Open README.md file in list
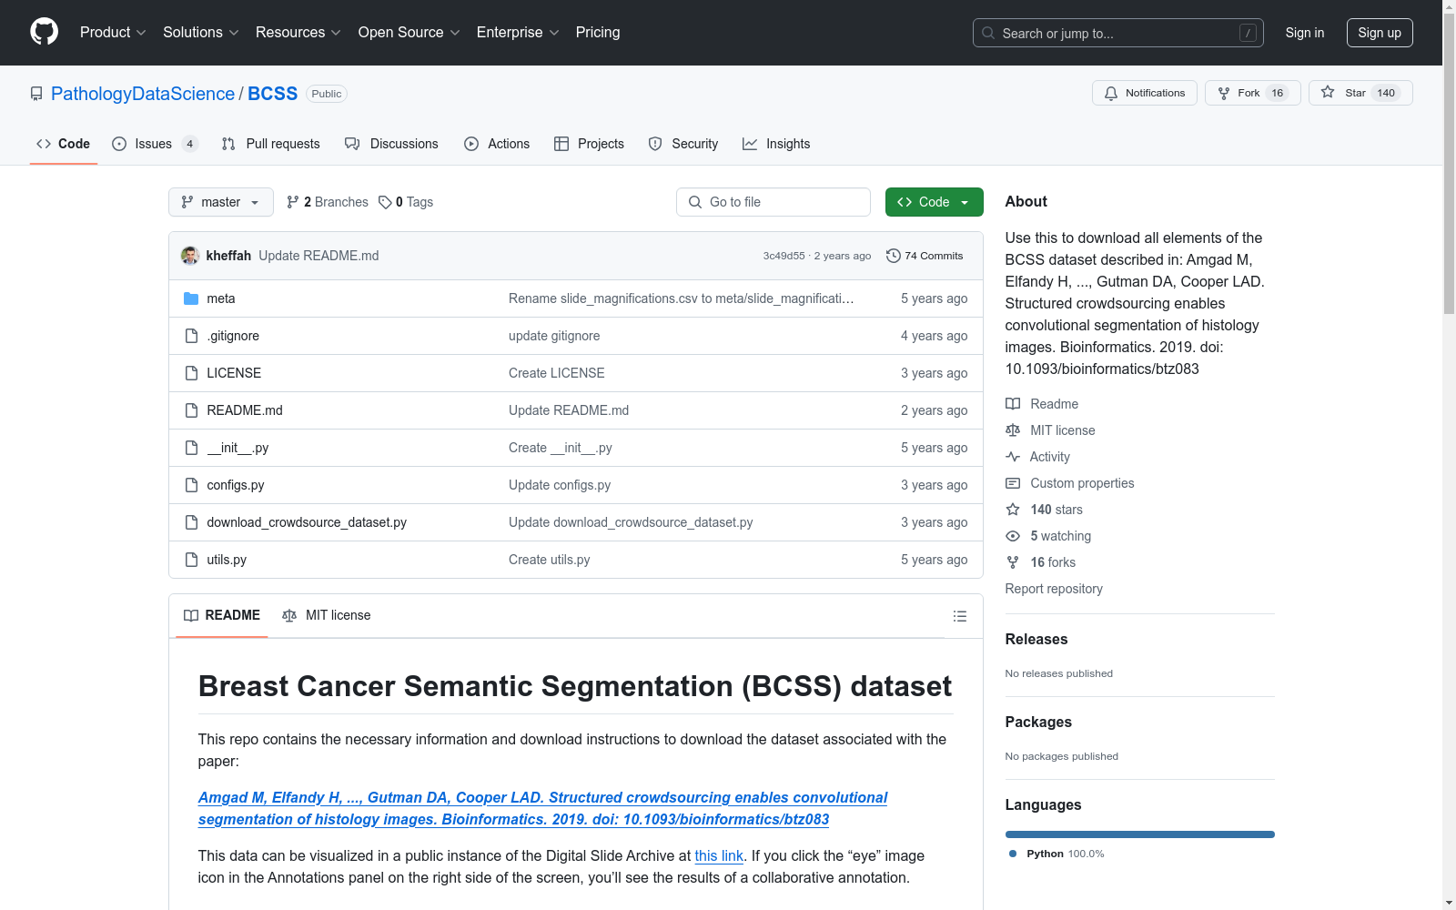Image resolution: width=1456 pixels, height=910 pixels. click(245, 410)
